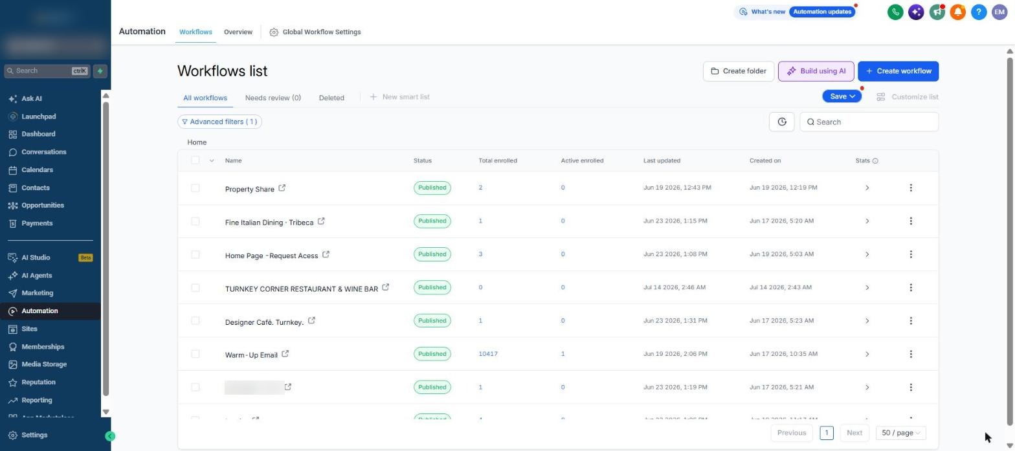Select the All workflows tab
This screenshot has width=1015, height=451.
[205, 98]
